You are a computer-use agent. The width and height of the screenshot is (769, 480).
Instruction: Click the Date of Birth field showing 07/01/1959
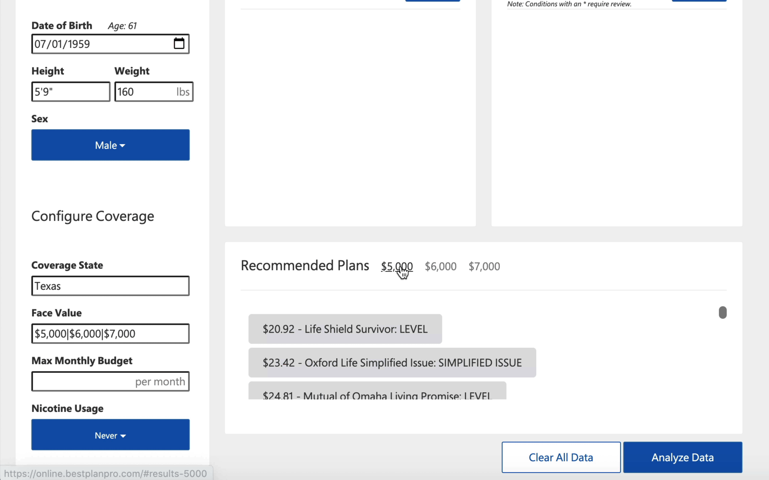click(x=110, y=44)
